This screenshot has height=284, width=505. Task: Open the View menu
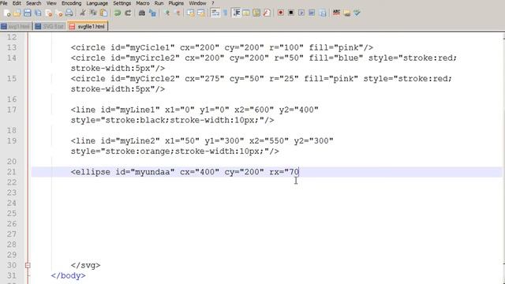tap(51, 3)
